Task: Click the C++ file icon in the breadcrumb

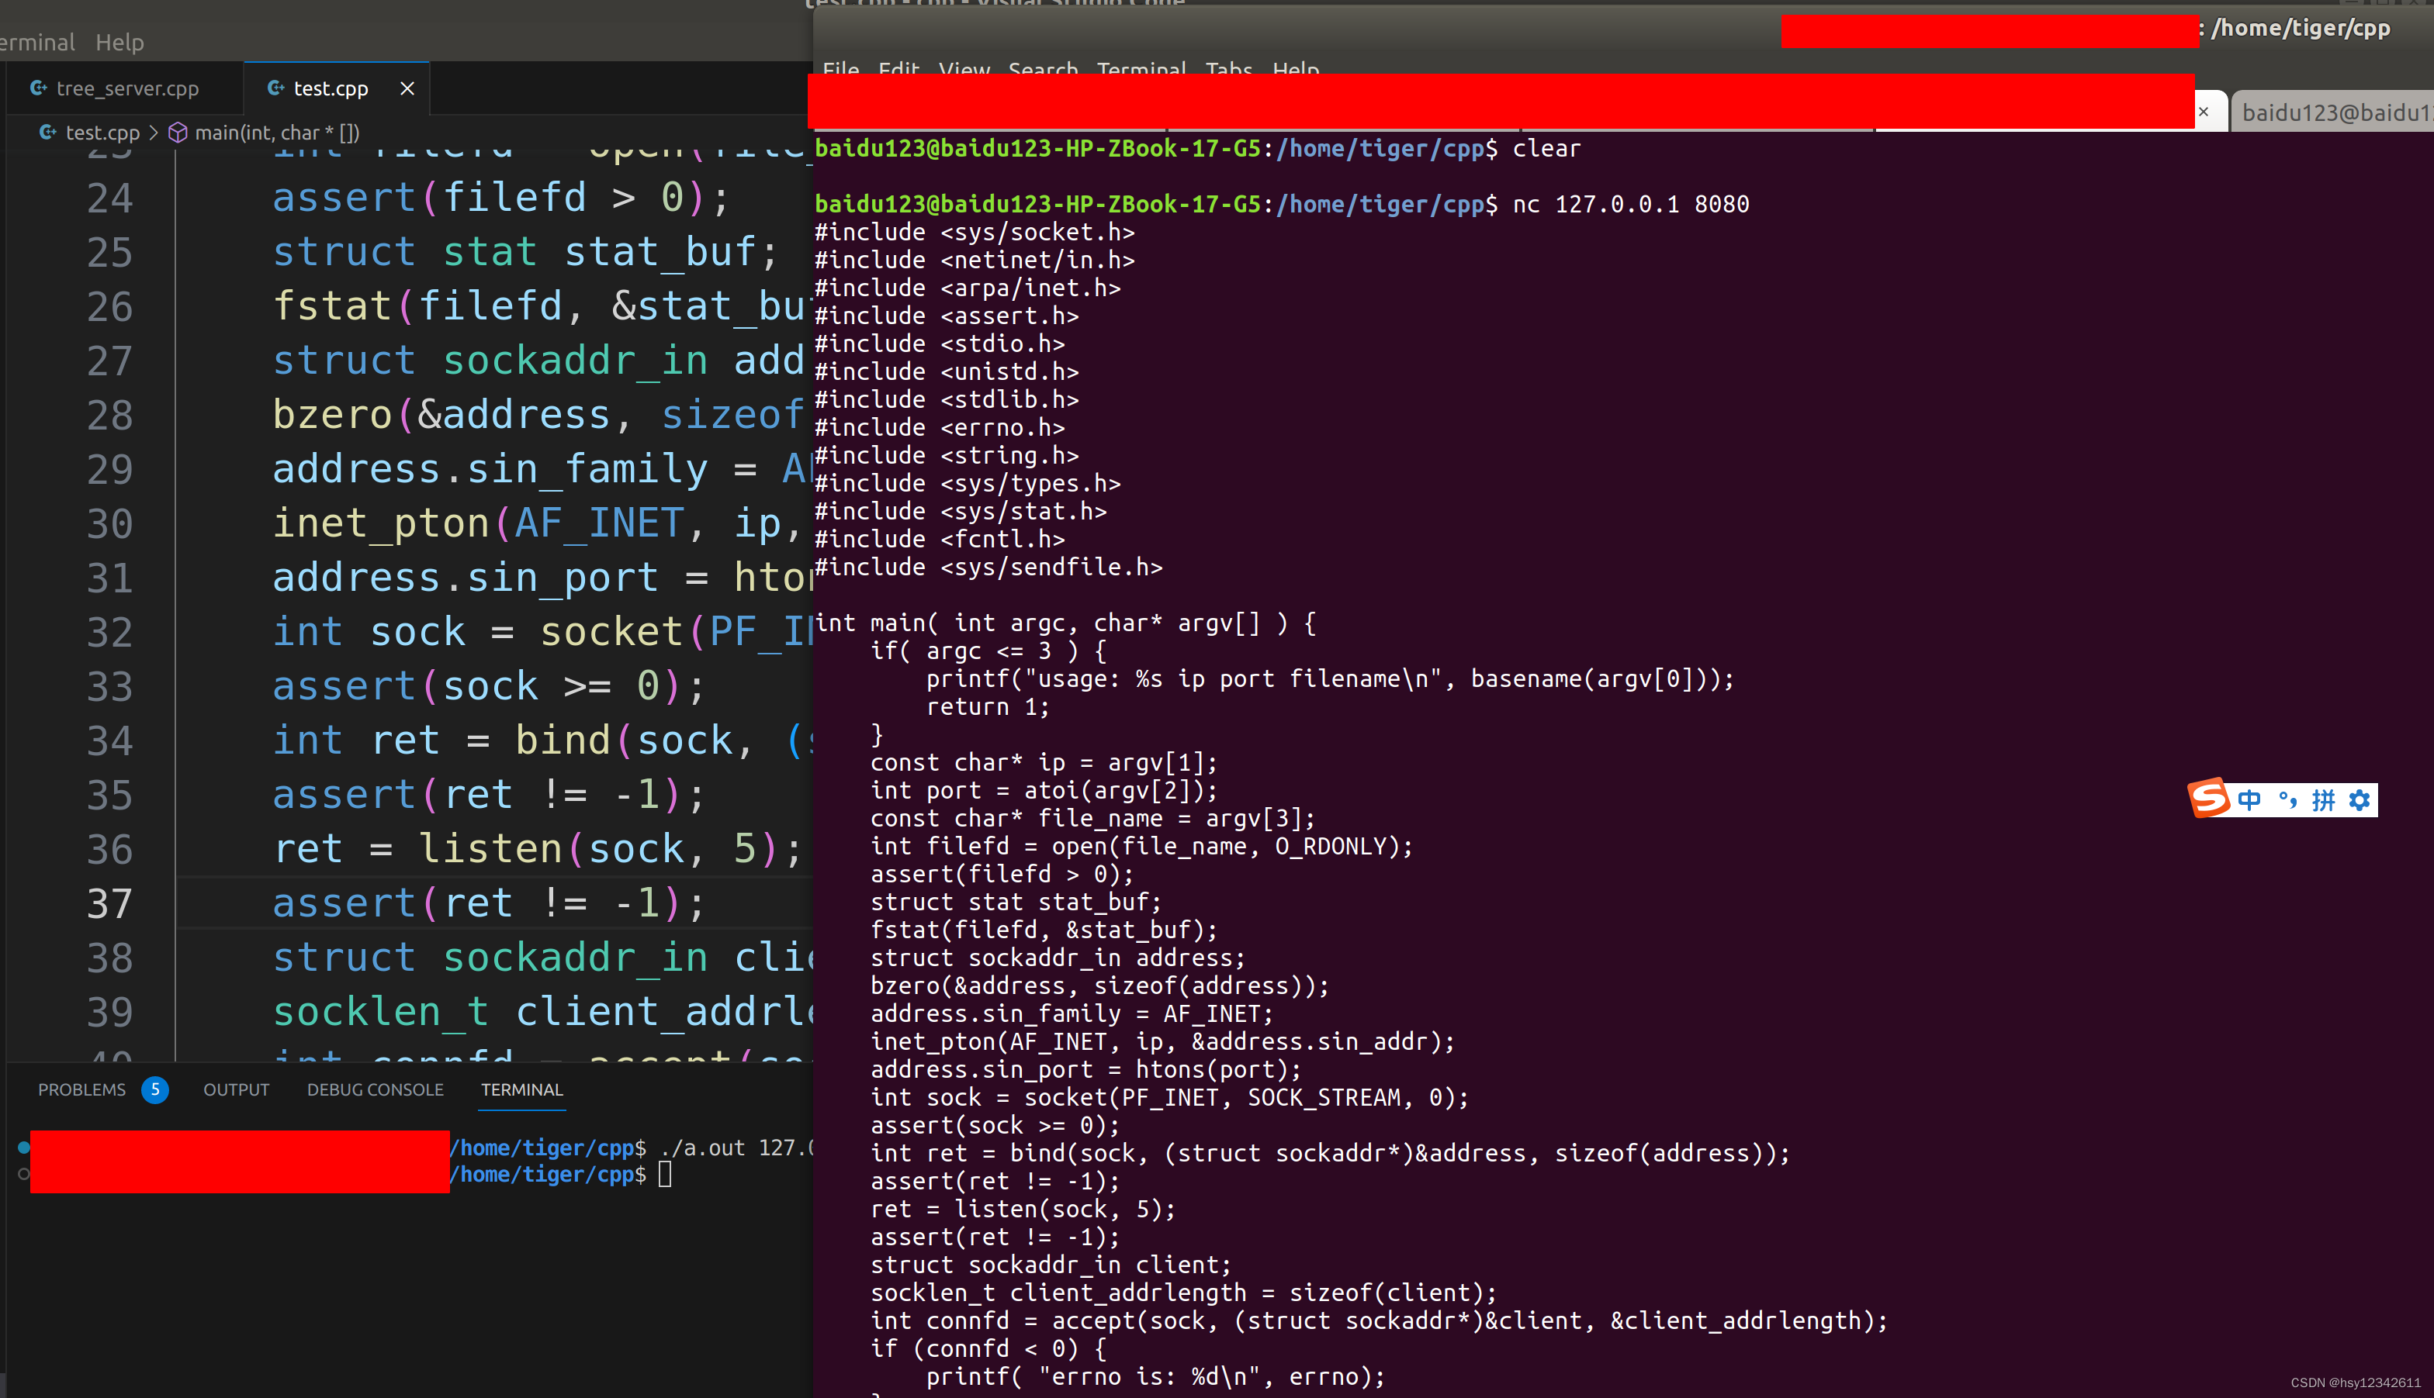Action: [x=48, y=133]
